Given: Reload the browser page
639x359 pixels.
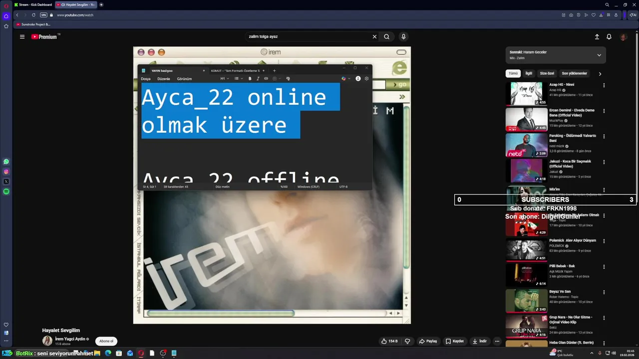Looking at the screenshot, I should pyautogui.click(x=33, y=15).
